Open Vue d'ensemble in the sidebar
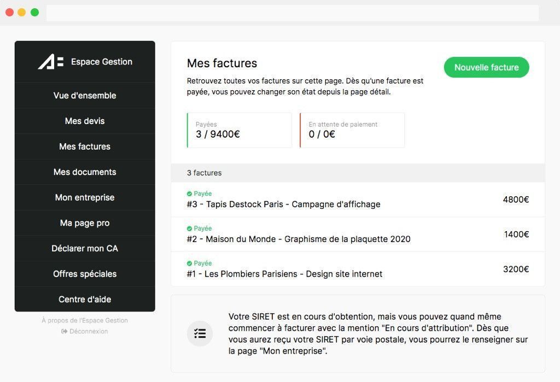The height and width of the screenshot is (382, 560). pyautogui.click(x=85, y=96)
